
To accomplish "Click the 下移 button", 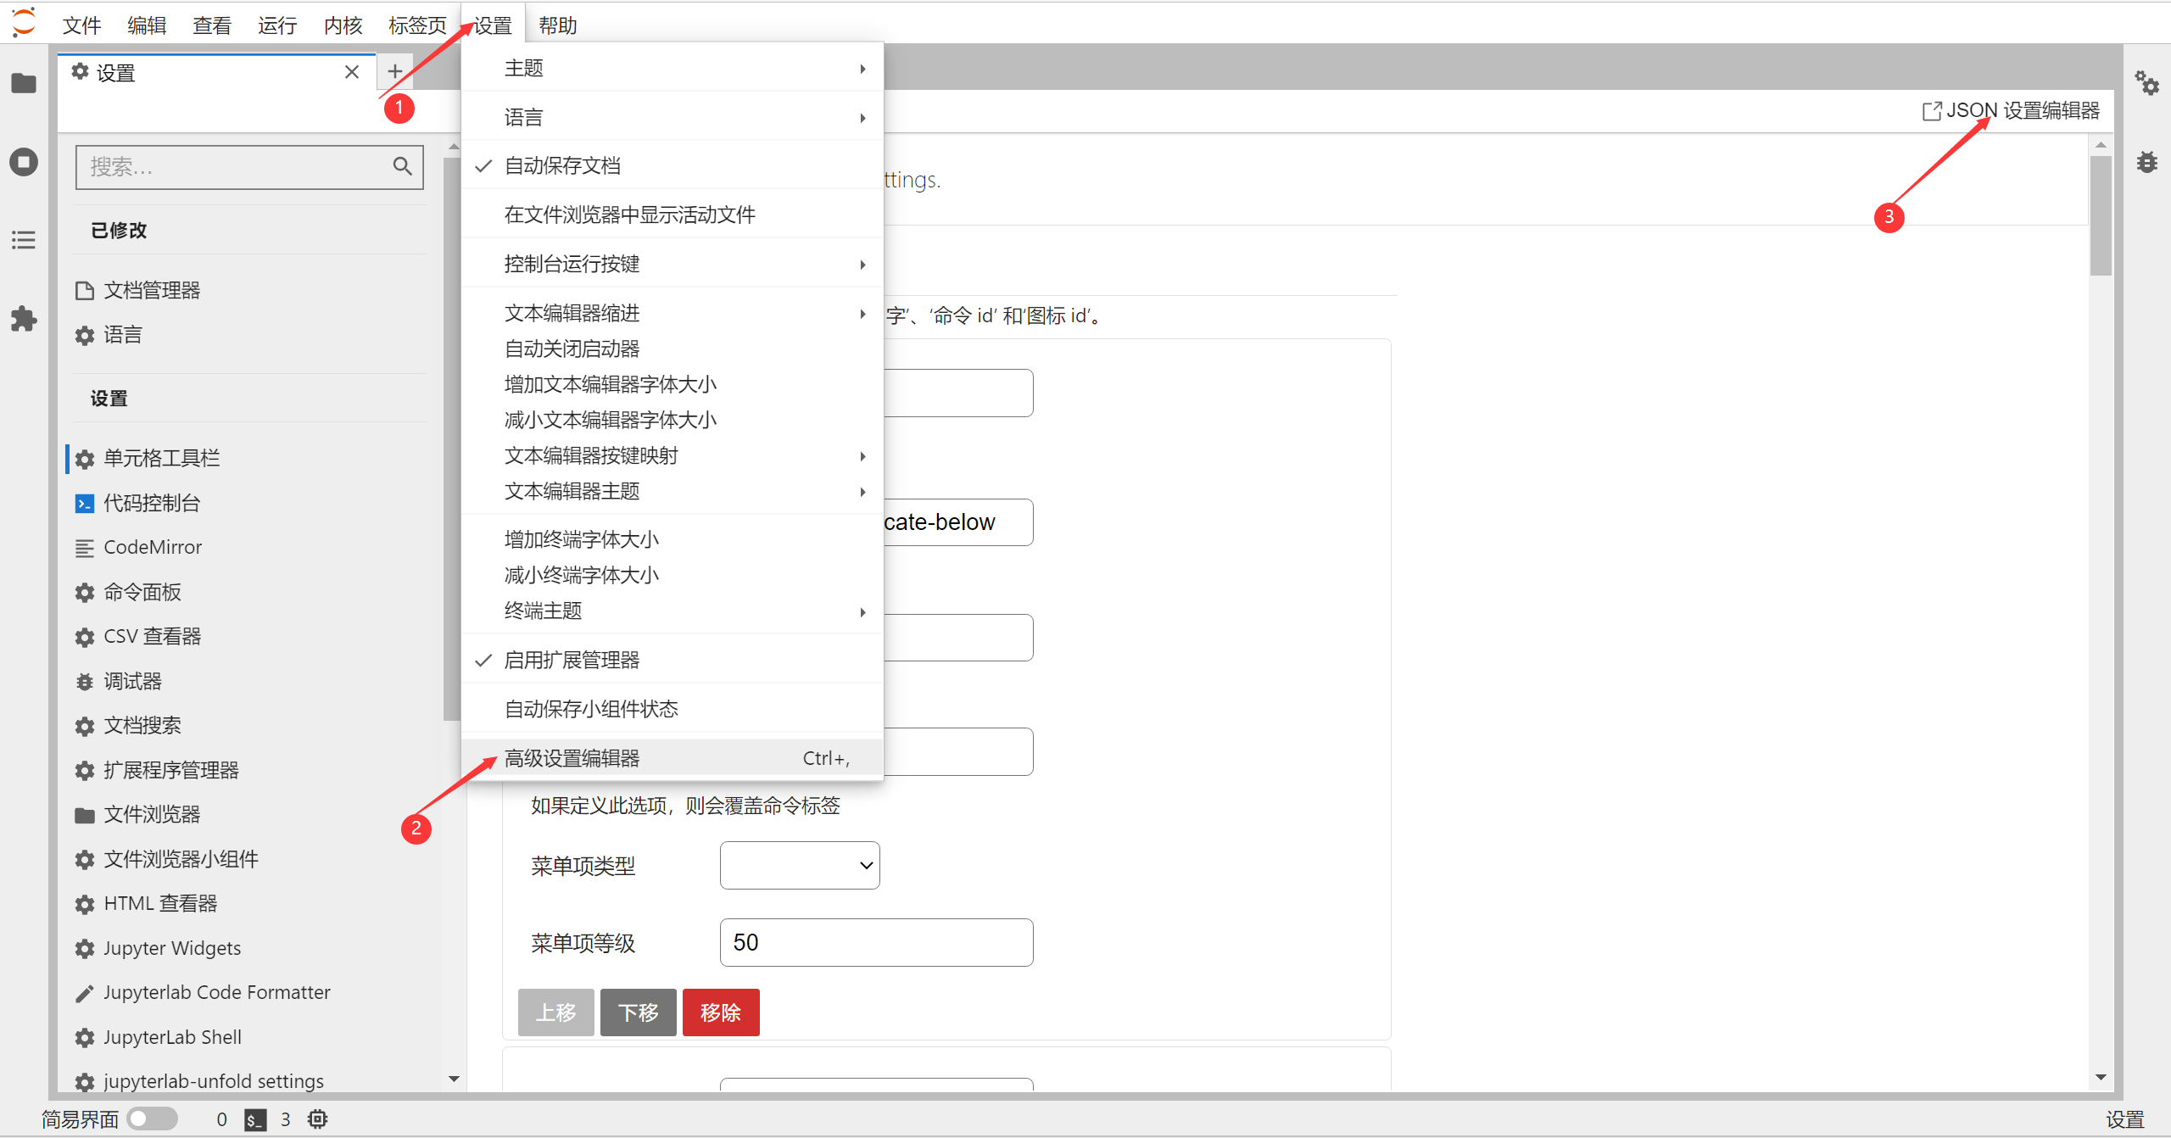I will [638, 1012].
